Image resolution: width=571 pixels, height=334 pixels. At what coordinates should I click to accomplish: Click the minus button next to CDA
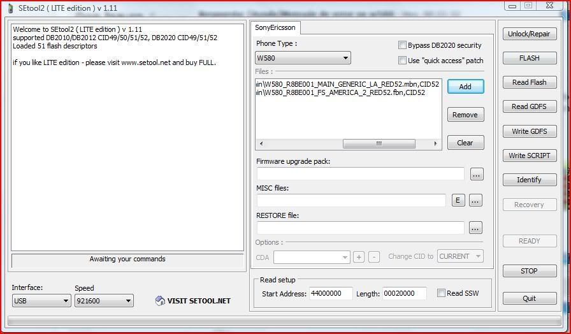click(374, 257)
